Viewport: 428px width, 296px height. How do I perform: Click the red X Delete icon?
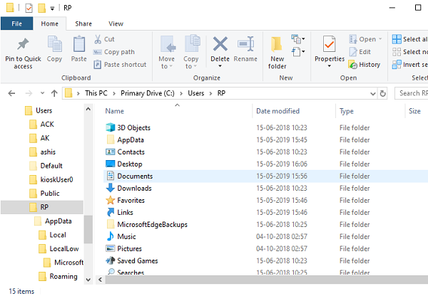[x=220, y=44]
